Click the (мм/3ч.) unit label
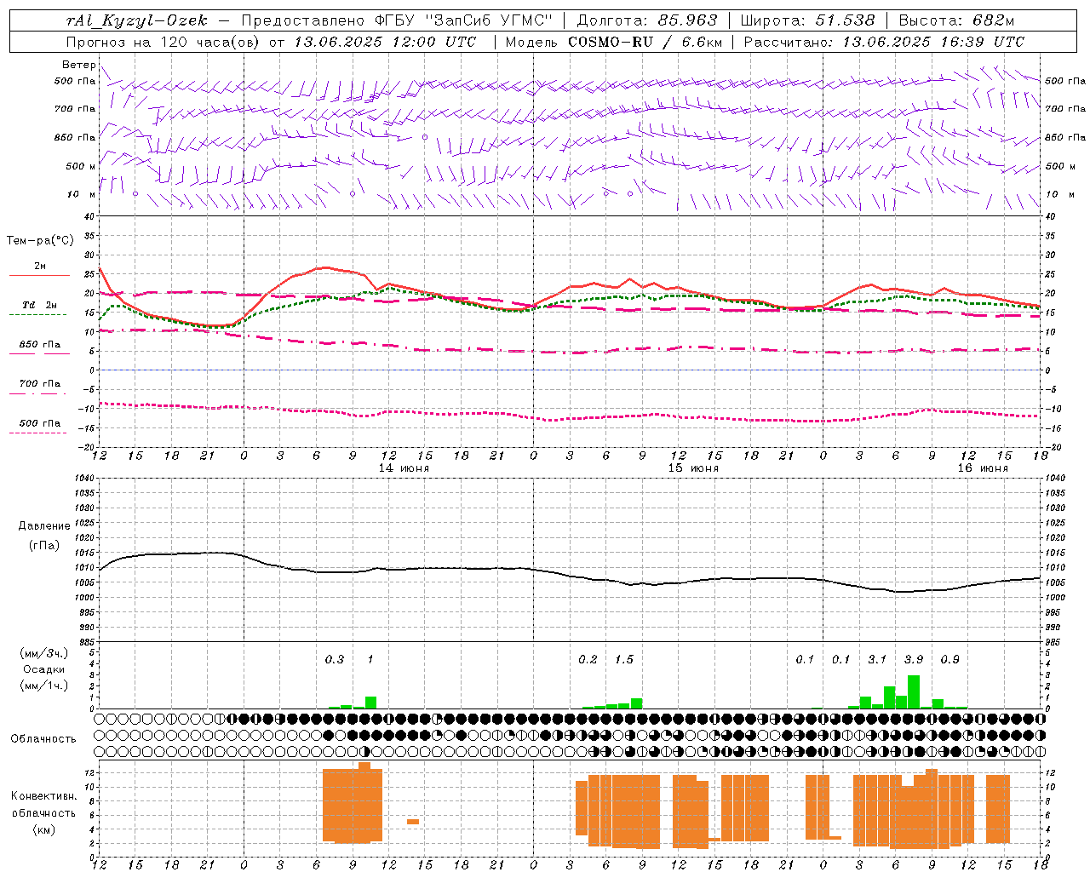Viewport: 1090px width, 872px height. (x=44, y=653)
